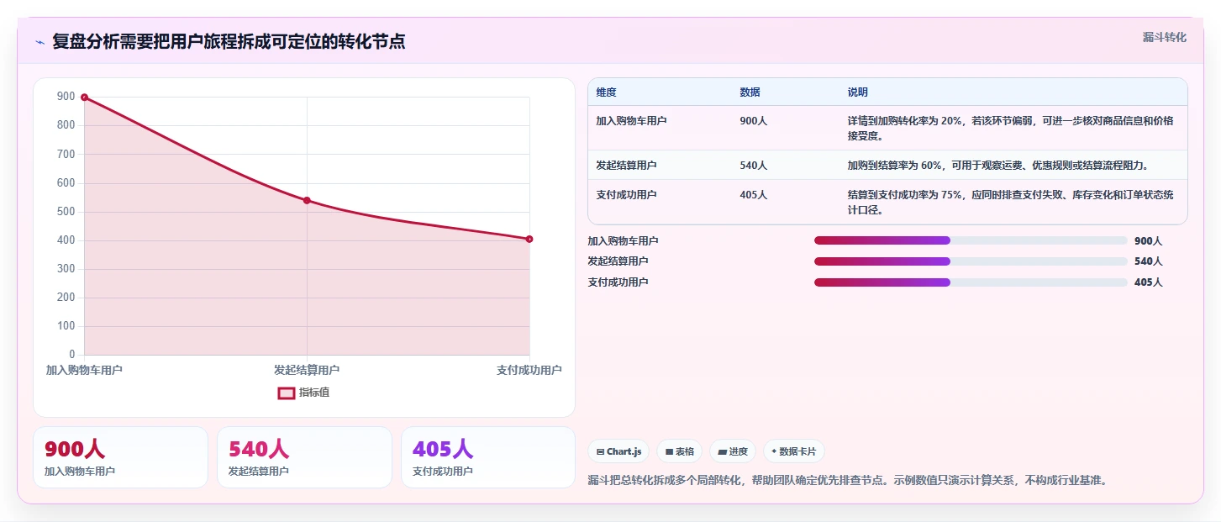Click the 900人 table cell
1221x522 pixels.
point(786,129)
